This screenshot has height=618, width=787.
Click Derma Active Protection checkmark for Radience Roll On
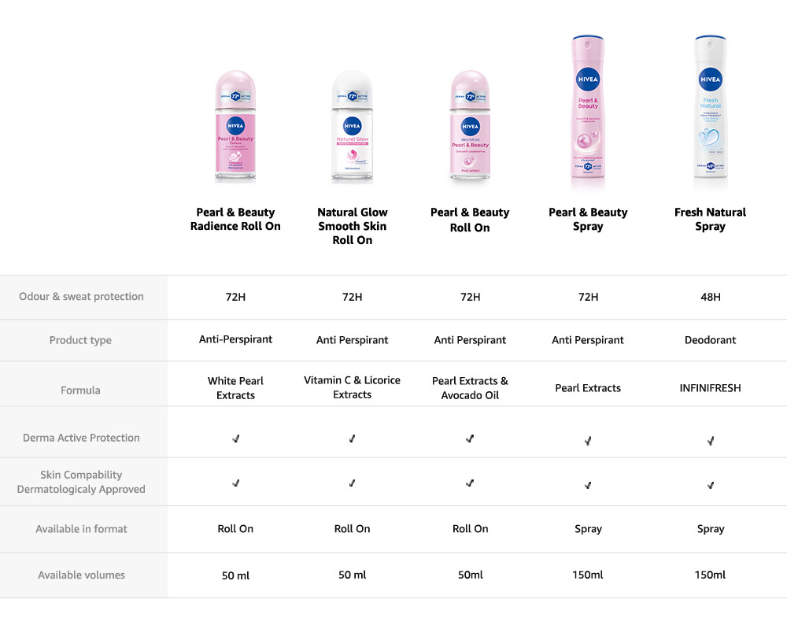[x=235, y=439]
